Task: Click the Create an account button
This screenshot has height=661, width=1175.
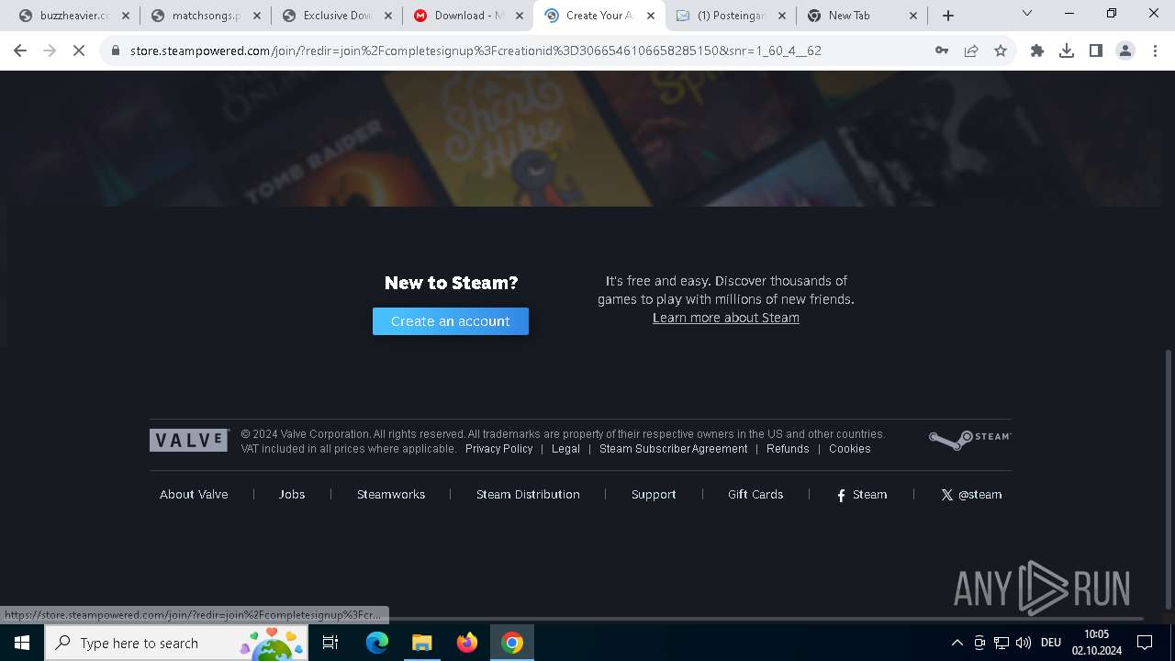Action: tap(451, 321)
